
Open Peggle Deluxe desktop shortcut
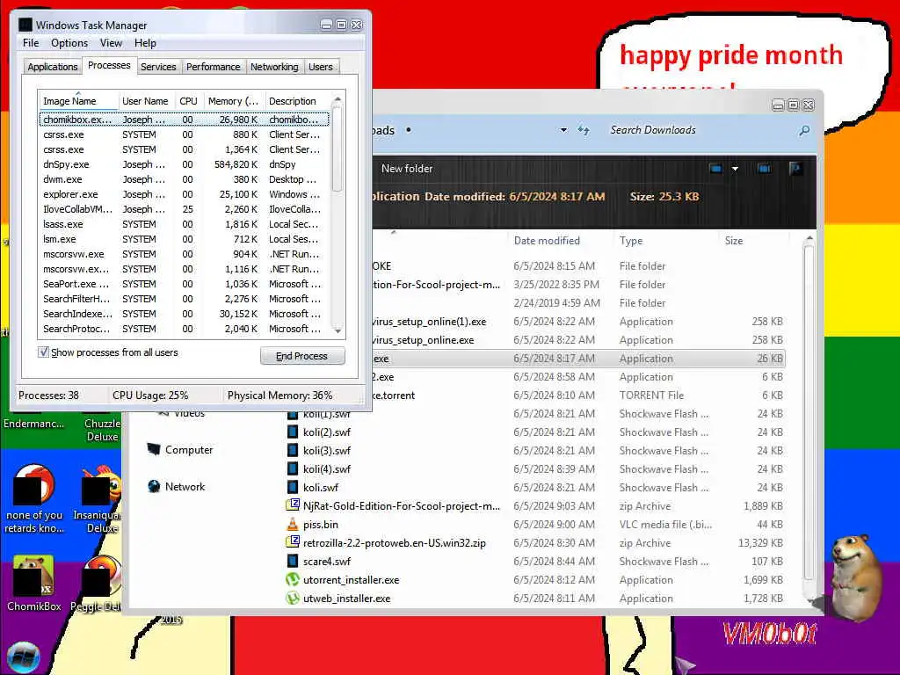(97, 584)
